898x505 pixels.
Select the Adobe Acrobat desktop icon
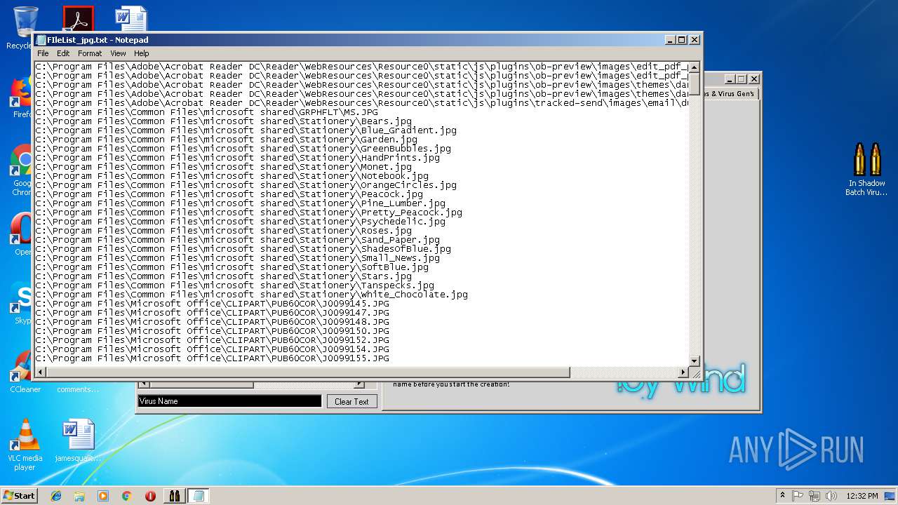(x=78, y=19)
